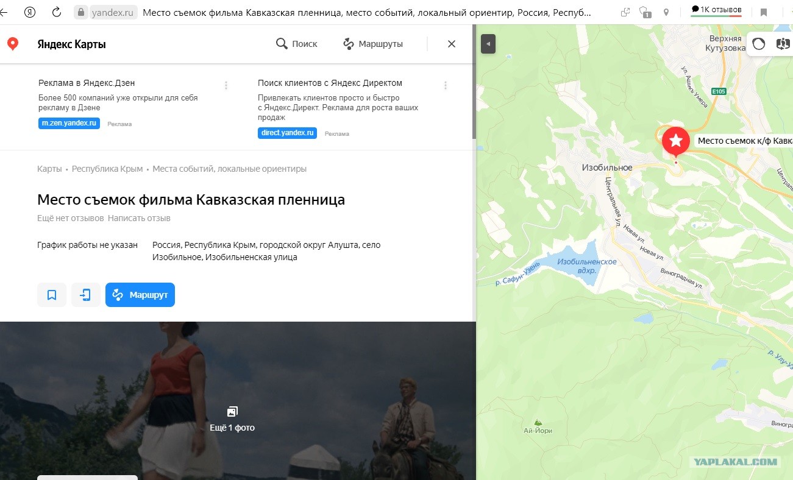Click the Карты breadcrumb
Screen dimensions: 793x480
[x=49, y=169]
